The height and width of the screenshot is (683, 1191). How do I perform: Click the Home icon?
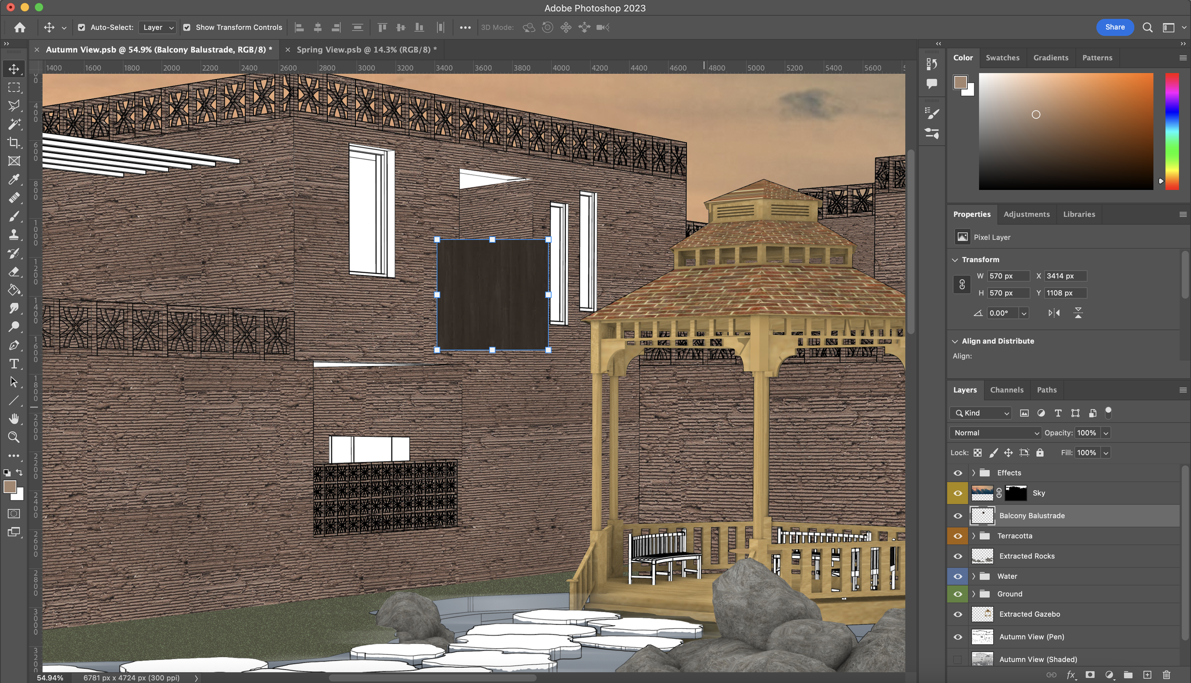20,28
